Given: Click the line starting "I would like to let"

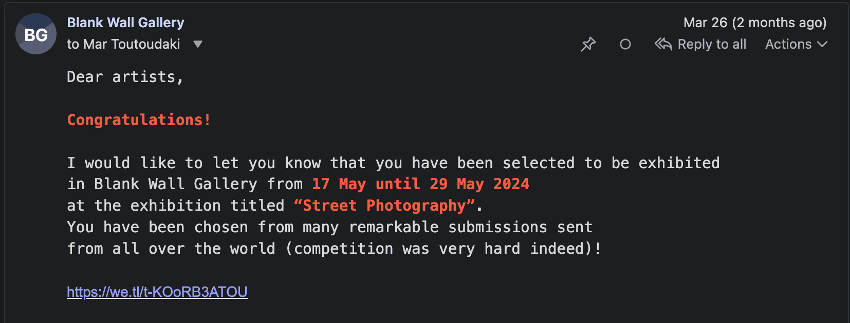Looking at the screenshot, I should (x=393, y=163).
